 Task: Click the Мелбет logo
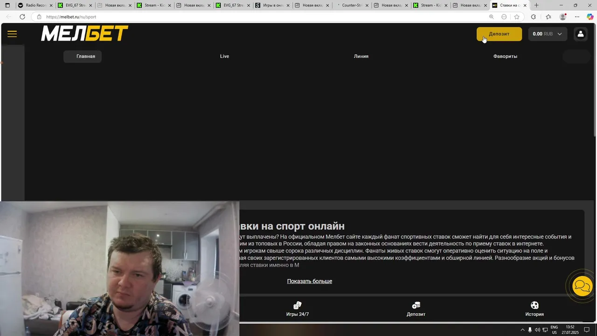[x=84, y=34]
